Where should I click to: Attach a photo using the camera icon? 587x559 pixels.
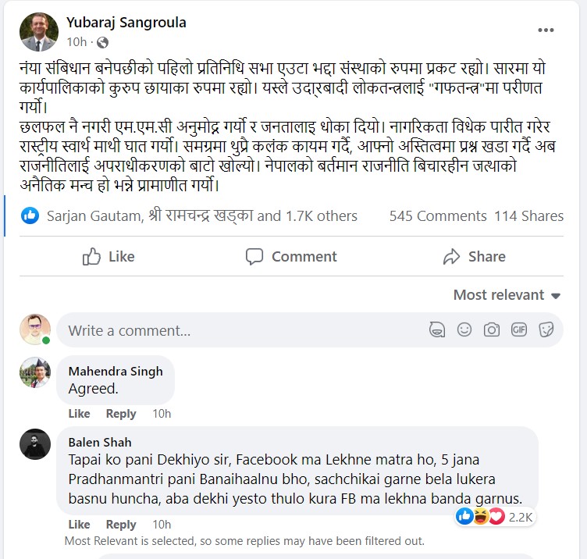(x=492, y=330)
